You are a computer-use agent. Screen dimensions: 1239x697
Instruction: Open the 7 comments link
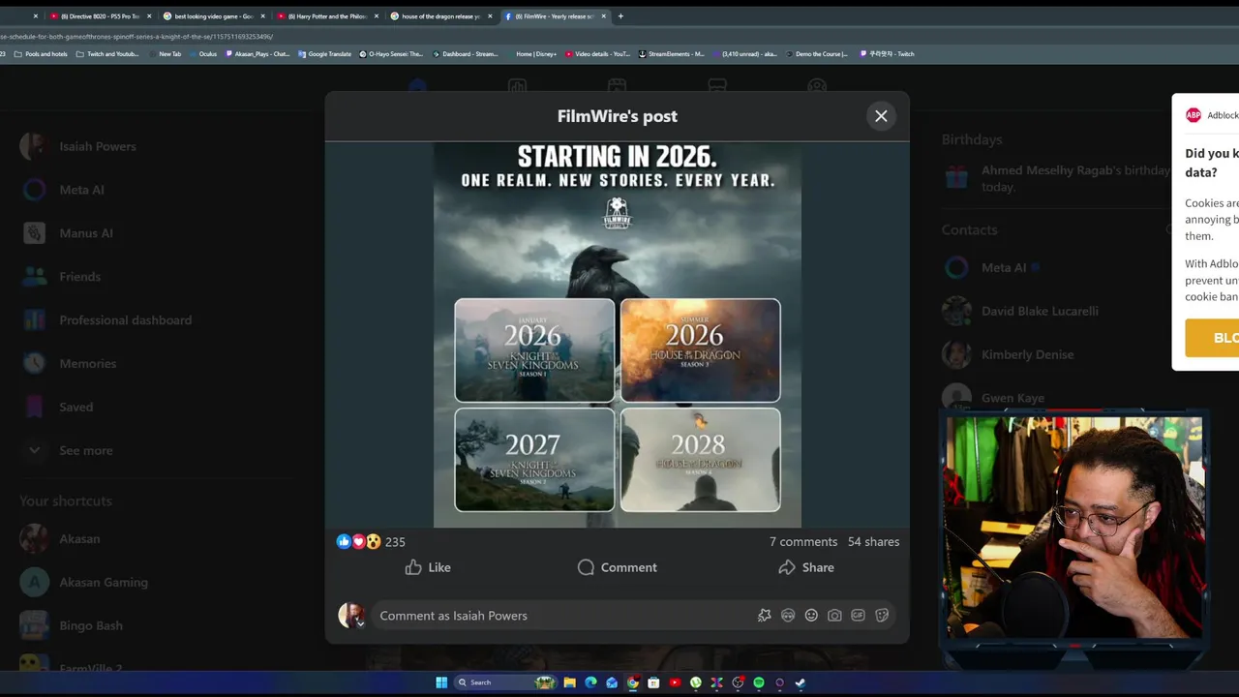[803, 542]
